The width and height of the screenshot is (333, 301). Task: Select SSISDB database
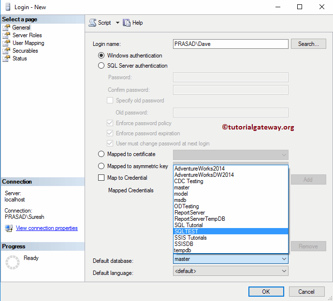[x=231, y=244]
